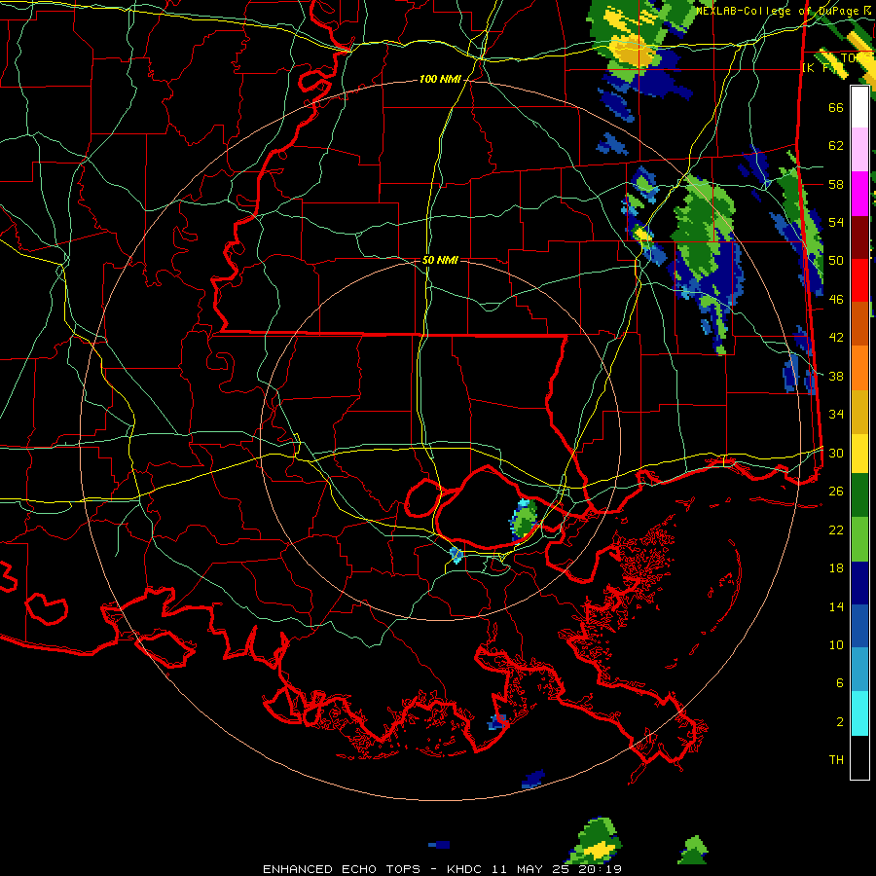
Task: Click the '22' scale label
Action: (836, 530)
